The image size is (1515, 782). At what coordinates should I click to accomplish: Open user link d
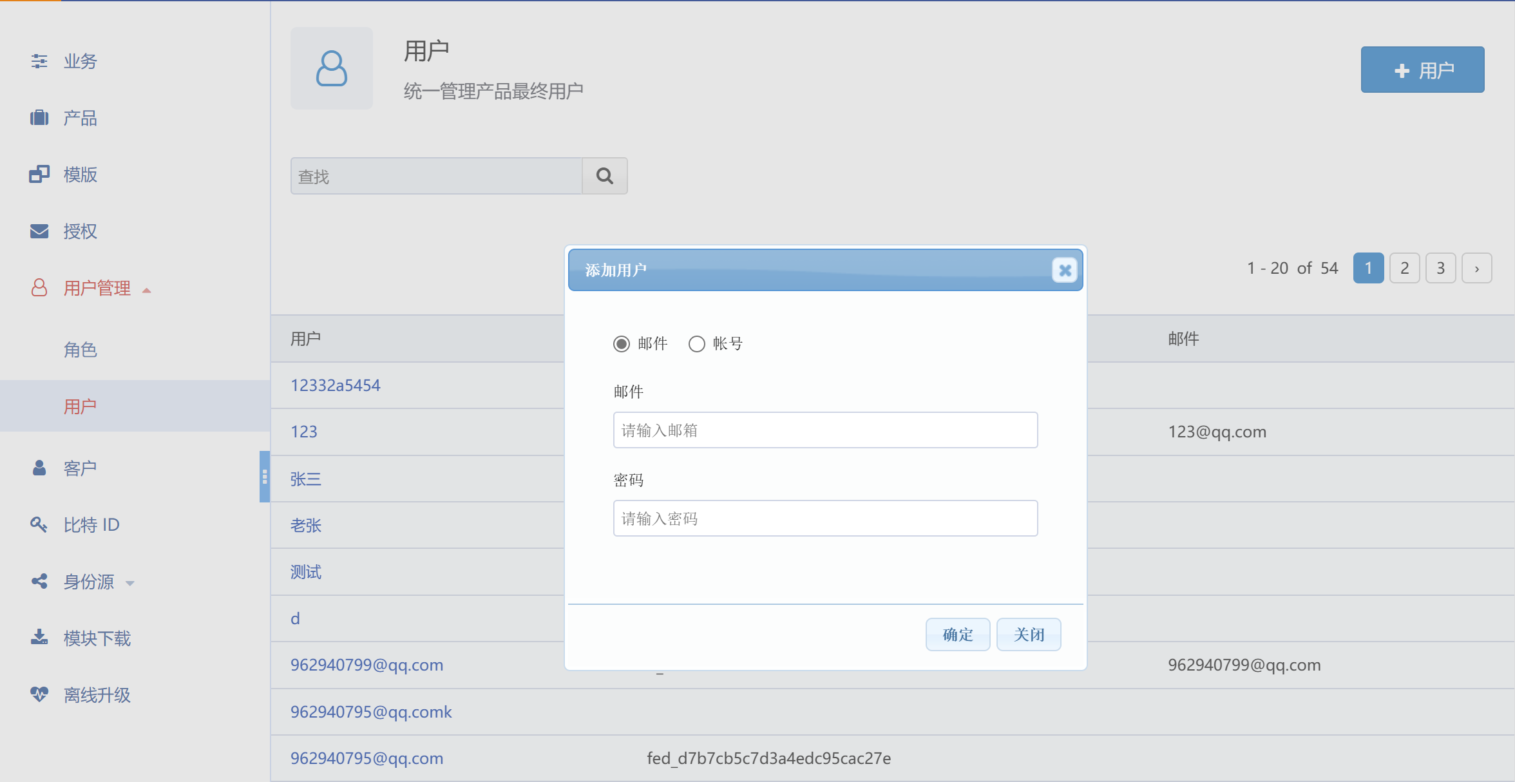(295, 618)
